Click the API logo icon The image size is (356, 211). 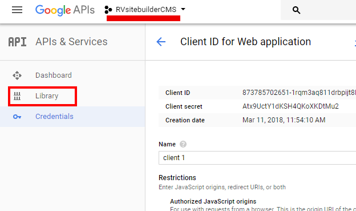(17, 42)
